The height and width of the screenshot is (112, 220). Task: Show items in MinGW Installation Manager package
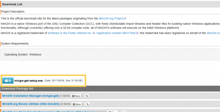pyautogui.click(x=76, y=96)
